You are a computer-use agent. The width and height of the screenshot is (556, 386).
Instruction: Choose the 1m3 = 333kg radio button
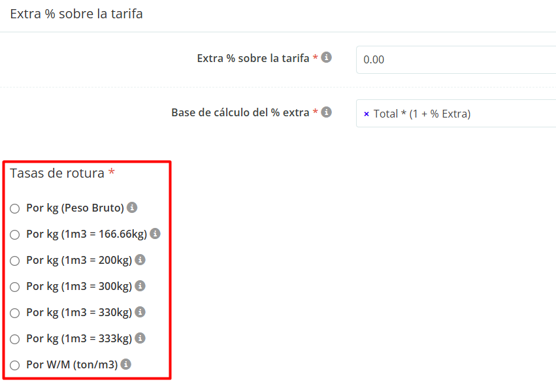click(x=15, y=340)
